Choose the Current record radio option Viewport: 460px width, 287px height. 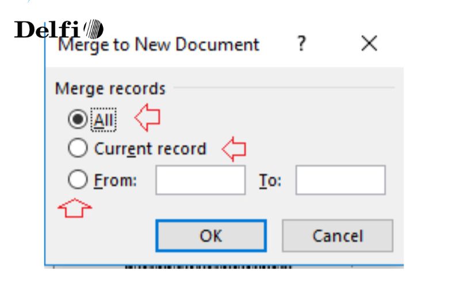coord(77,149)
